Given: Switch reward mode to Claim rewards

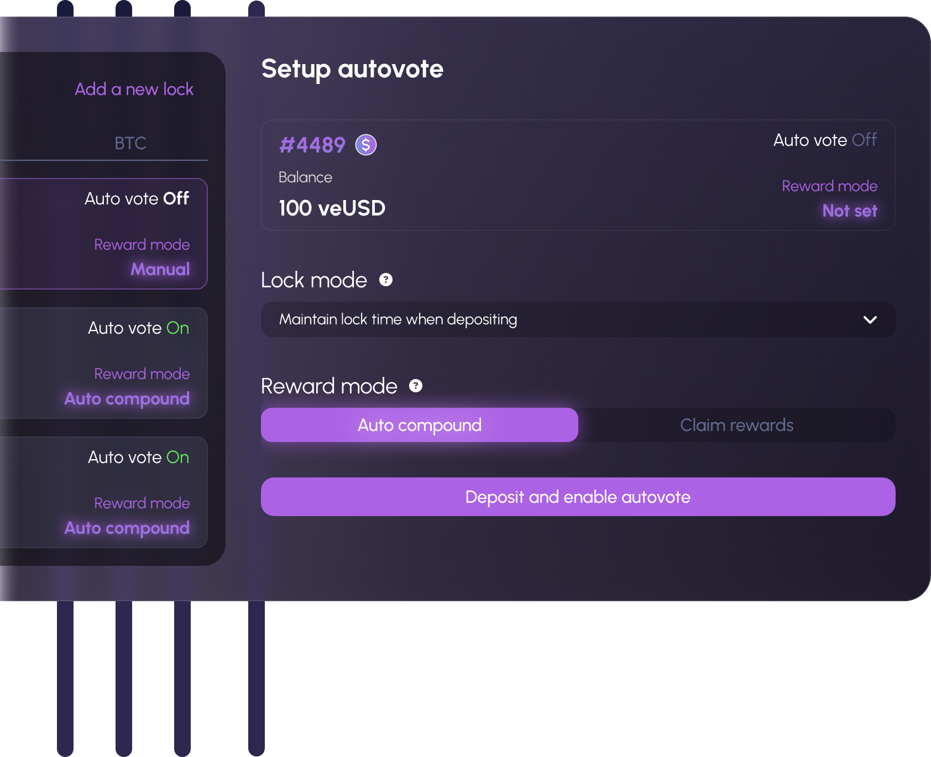Looking at the screenshot, I should (736, 425).
